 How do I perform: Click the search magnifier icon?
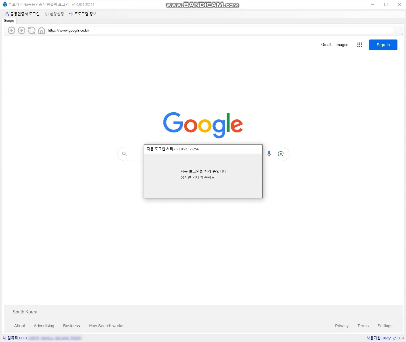(125, 154)
